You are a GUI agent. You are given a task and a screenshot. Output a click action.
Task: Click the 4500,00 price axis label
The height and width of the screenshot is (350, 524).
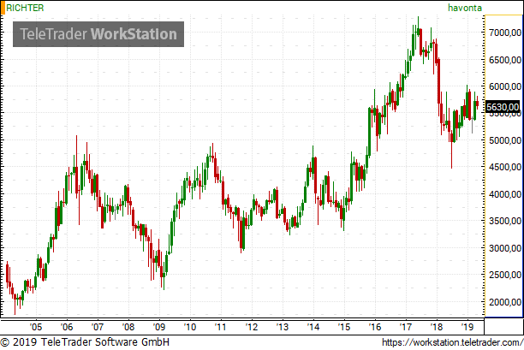505,167
